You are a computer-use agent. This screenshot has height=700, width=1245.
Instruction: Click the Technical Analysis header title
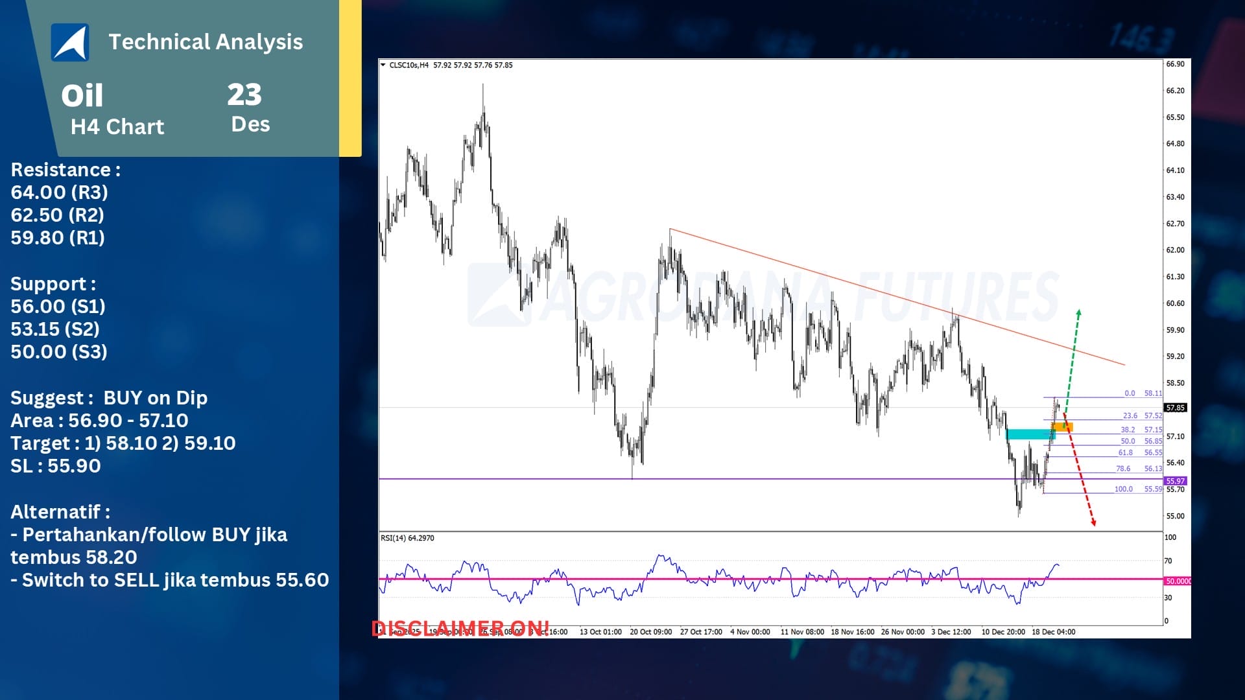pyautogui.click(x=206, y=42)
